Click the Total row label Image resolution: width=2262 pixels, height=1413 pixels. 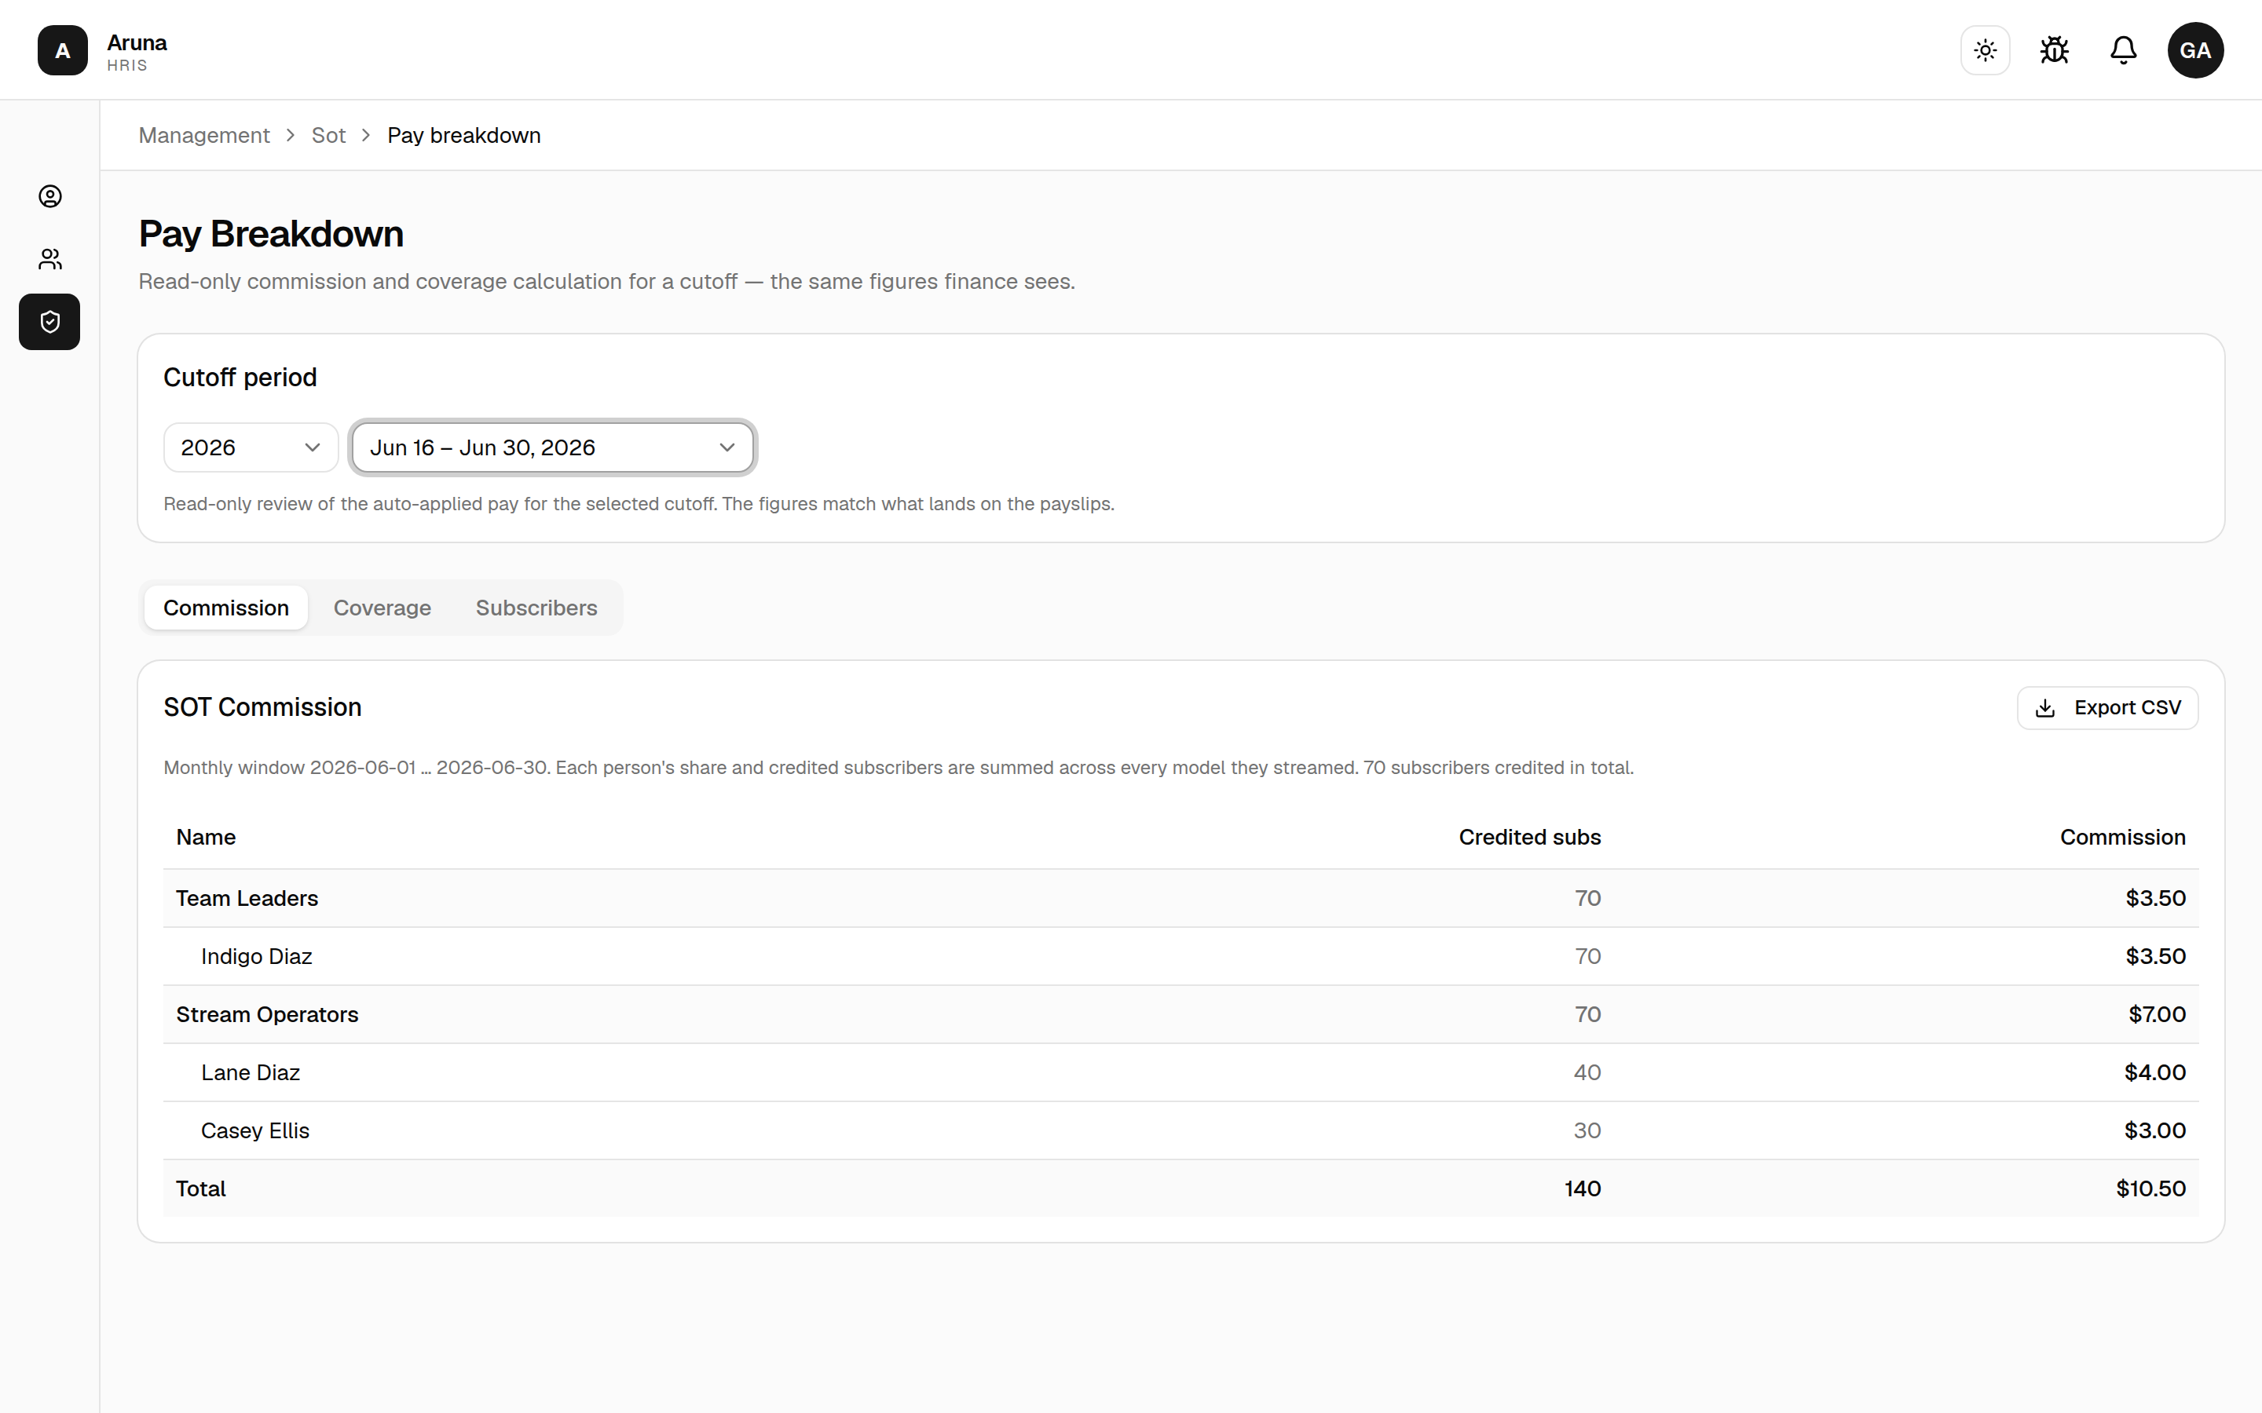[201, 1188]
